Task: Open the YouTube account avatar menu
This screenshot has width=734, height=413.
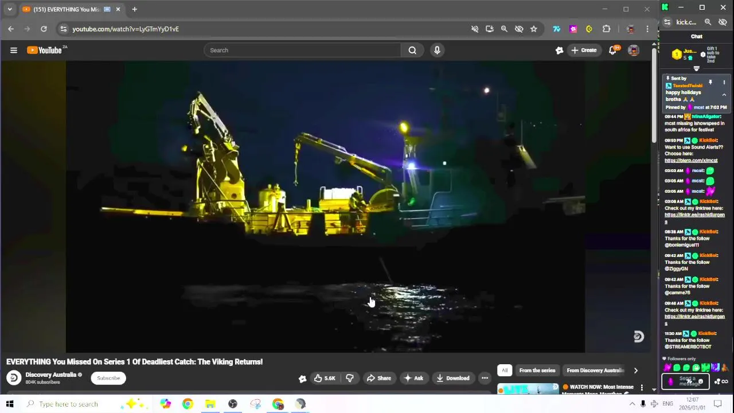Action: [634, 50]
